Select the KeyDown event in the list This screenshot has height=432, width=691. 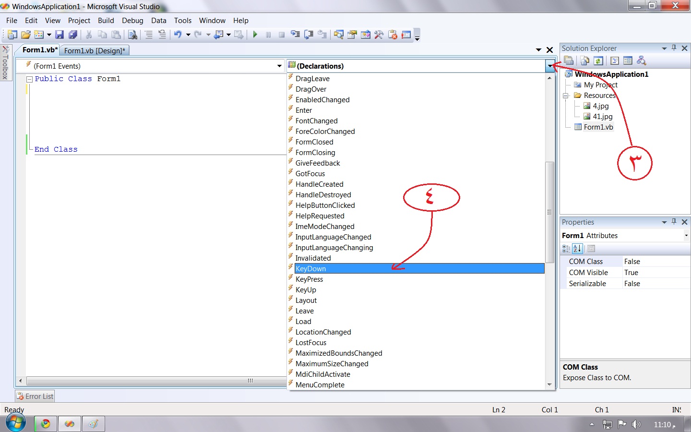(x=419, y=268)
